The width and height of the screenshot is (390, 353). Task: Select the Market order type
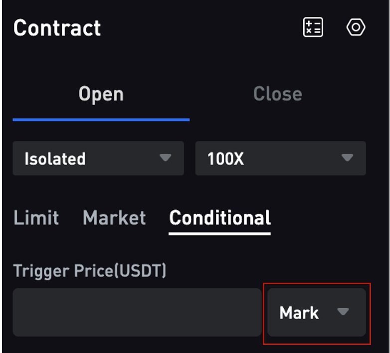point(114,217)
